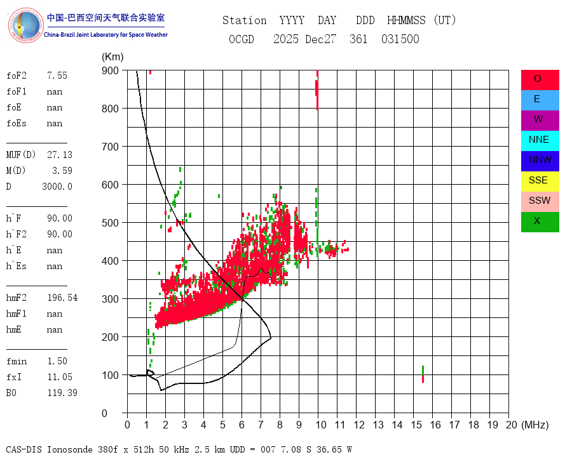Select the yellow SSE legend swatch
The height and width of the screenshot is (457, 572).
pos(540,182)
